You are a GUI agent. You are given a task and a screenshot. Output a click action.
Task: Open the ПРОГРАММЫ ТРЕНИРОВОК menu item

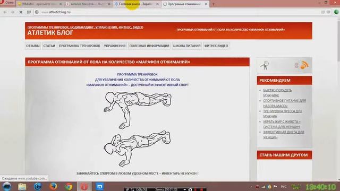tap(80, 46)
